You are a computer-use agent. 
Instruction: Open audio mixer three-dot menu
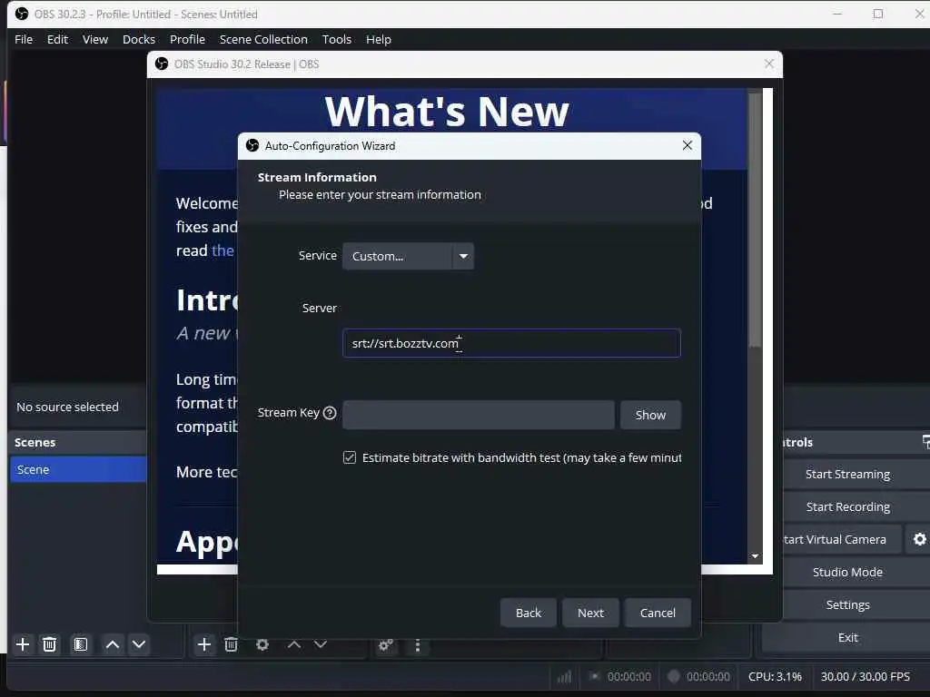418,645
